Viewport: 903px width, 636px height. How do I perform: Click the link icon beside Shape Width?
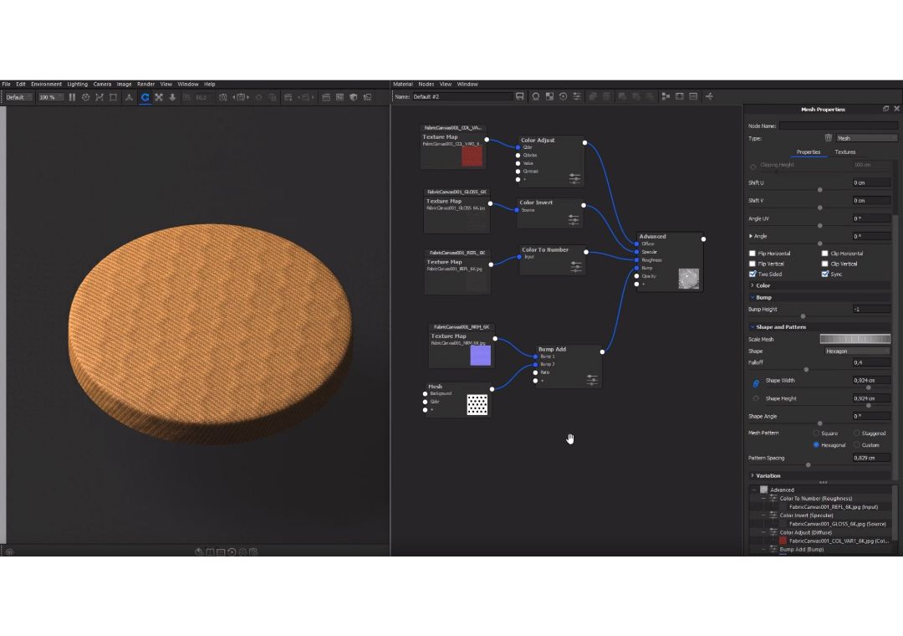pyautogui.click(x=756, y=382)
